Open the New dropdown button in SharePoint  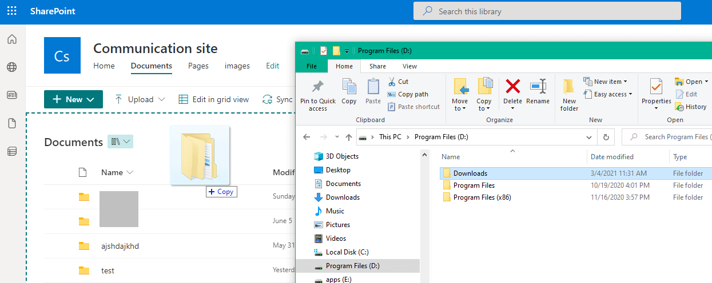point(73,99)
